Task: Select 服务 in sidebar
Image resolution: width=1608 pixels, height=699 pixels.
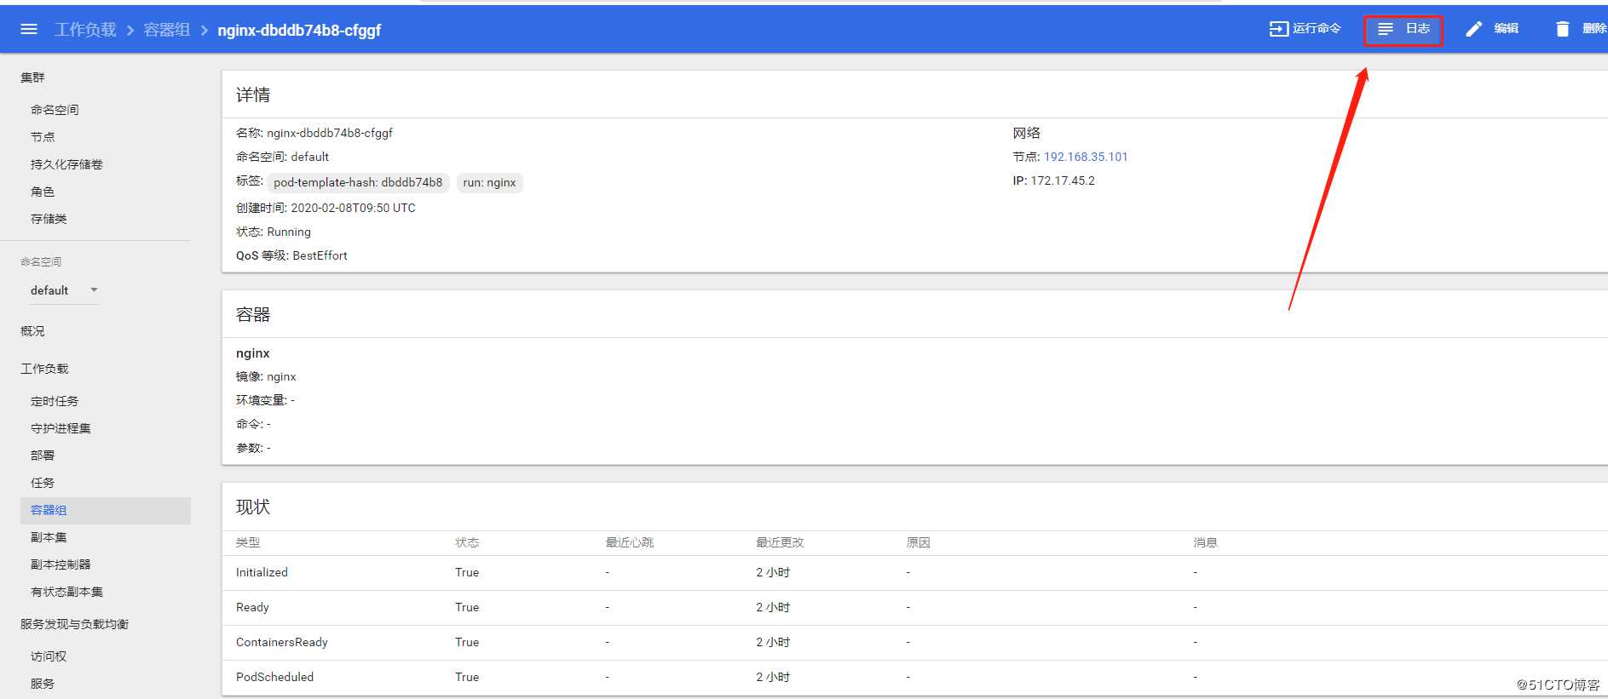Action: [x=43, y=684]
